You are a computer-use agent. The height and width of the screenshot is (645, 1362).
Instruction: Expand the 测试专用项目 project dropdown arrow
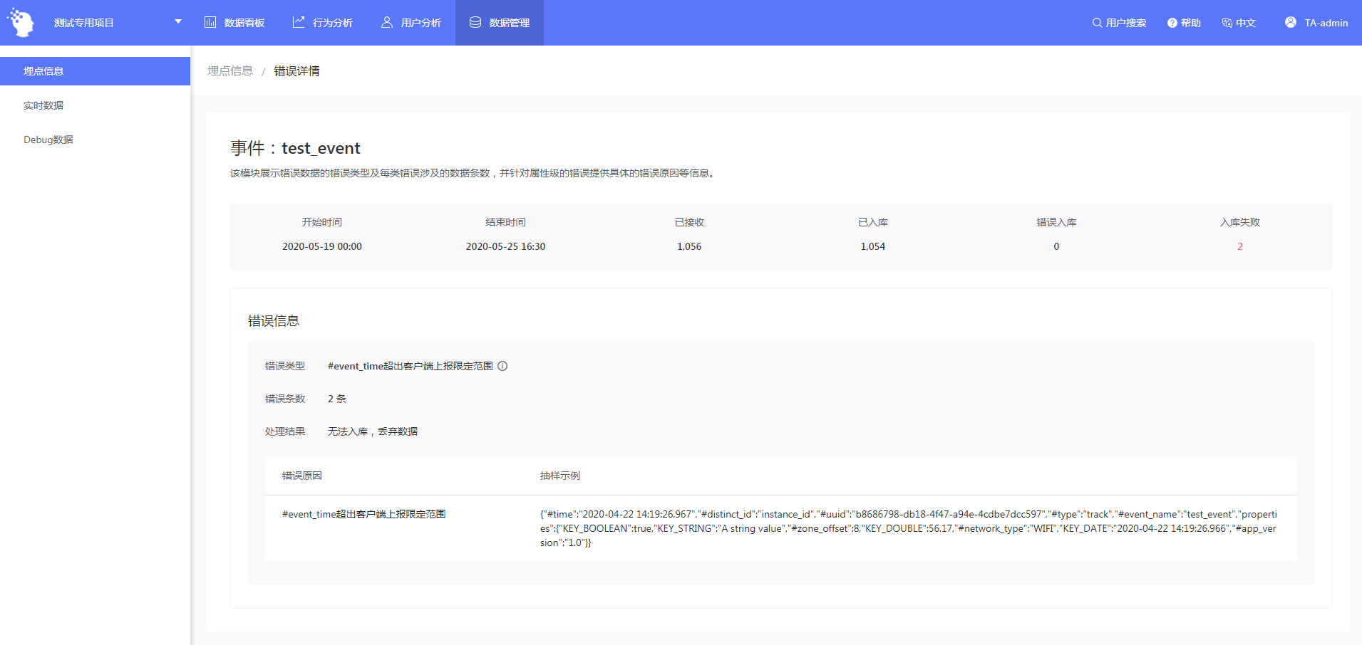tap(178, 22)
